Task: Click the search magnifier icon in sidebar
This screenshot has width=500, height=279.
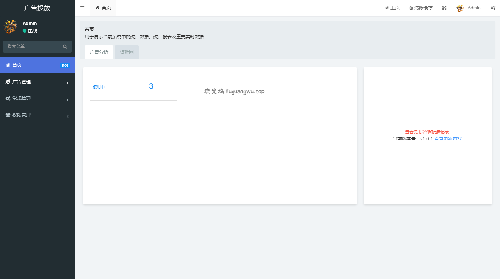Action: coord(65,47)
